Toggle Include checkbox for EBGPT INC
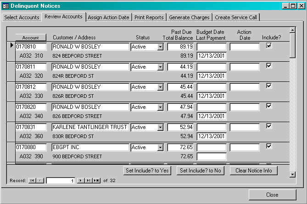 pyautogui.click(x=269, y=146)
